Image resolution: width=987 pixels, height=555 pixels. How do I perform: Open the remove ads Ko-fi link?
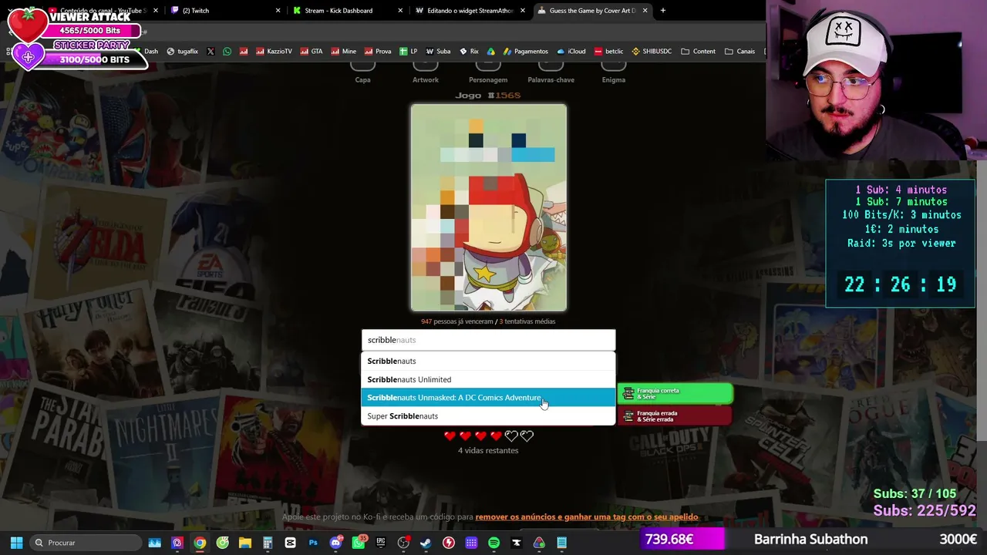click(x=586, y=517)
